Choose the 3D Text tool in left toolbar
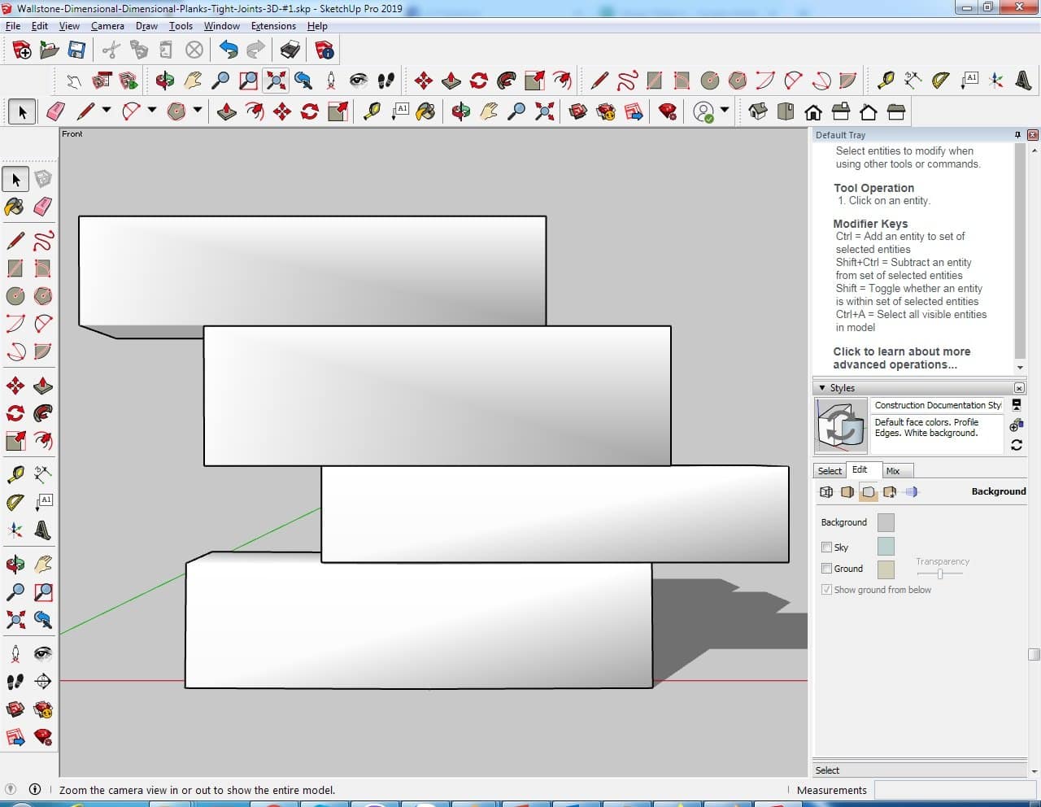This screenshot has width=1041, height=807. 43,531
